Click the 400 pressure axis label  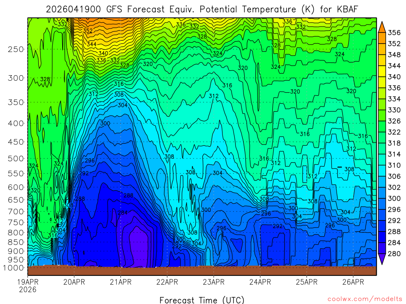coord(16,123)
